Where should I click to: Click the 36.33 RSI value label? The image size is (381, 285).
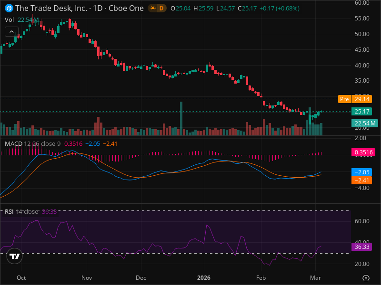pyautogui.click(x=361, y=247)
